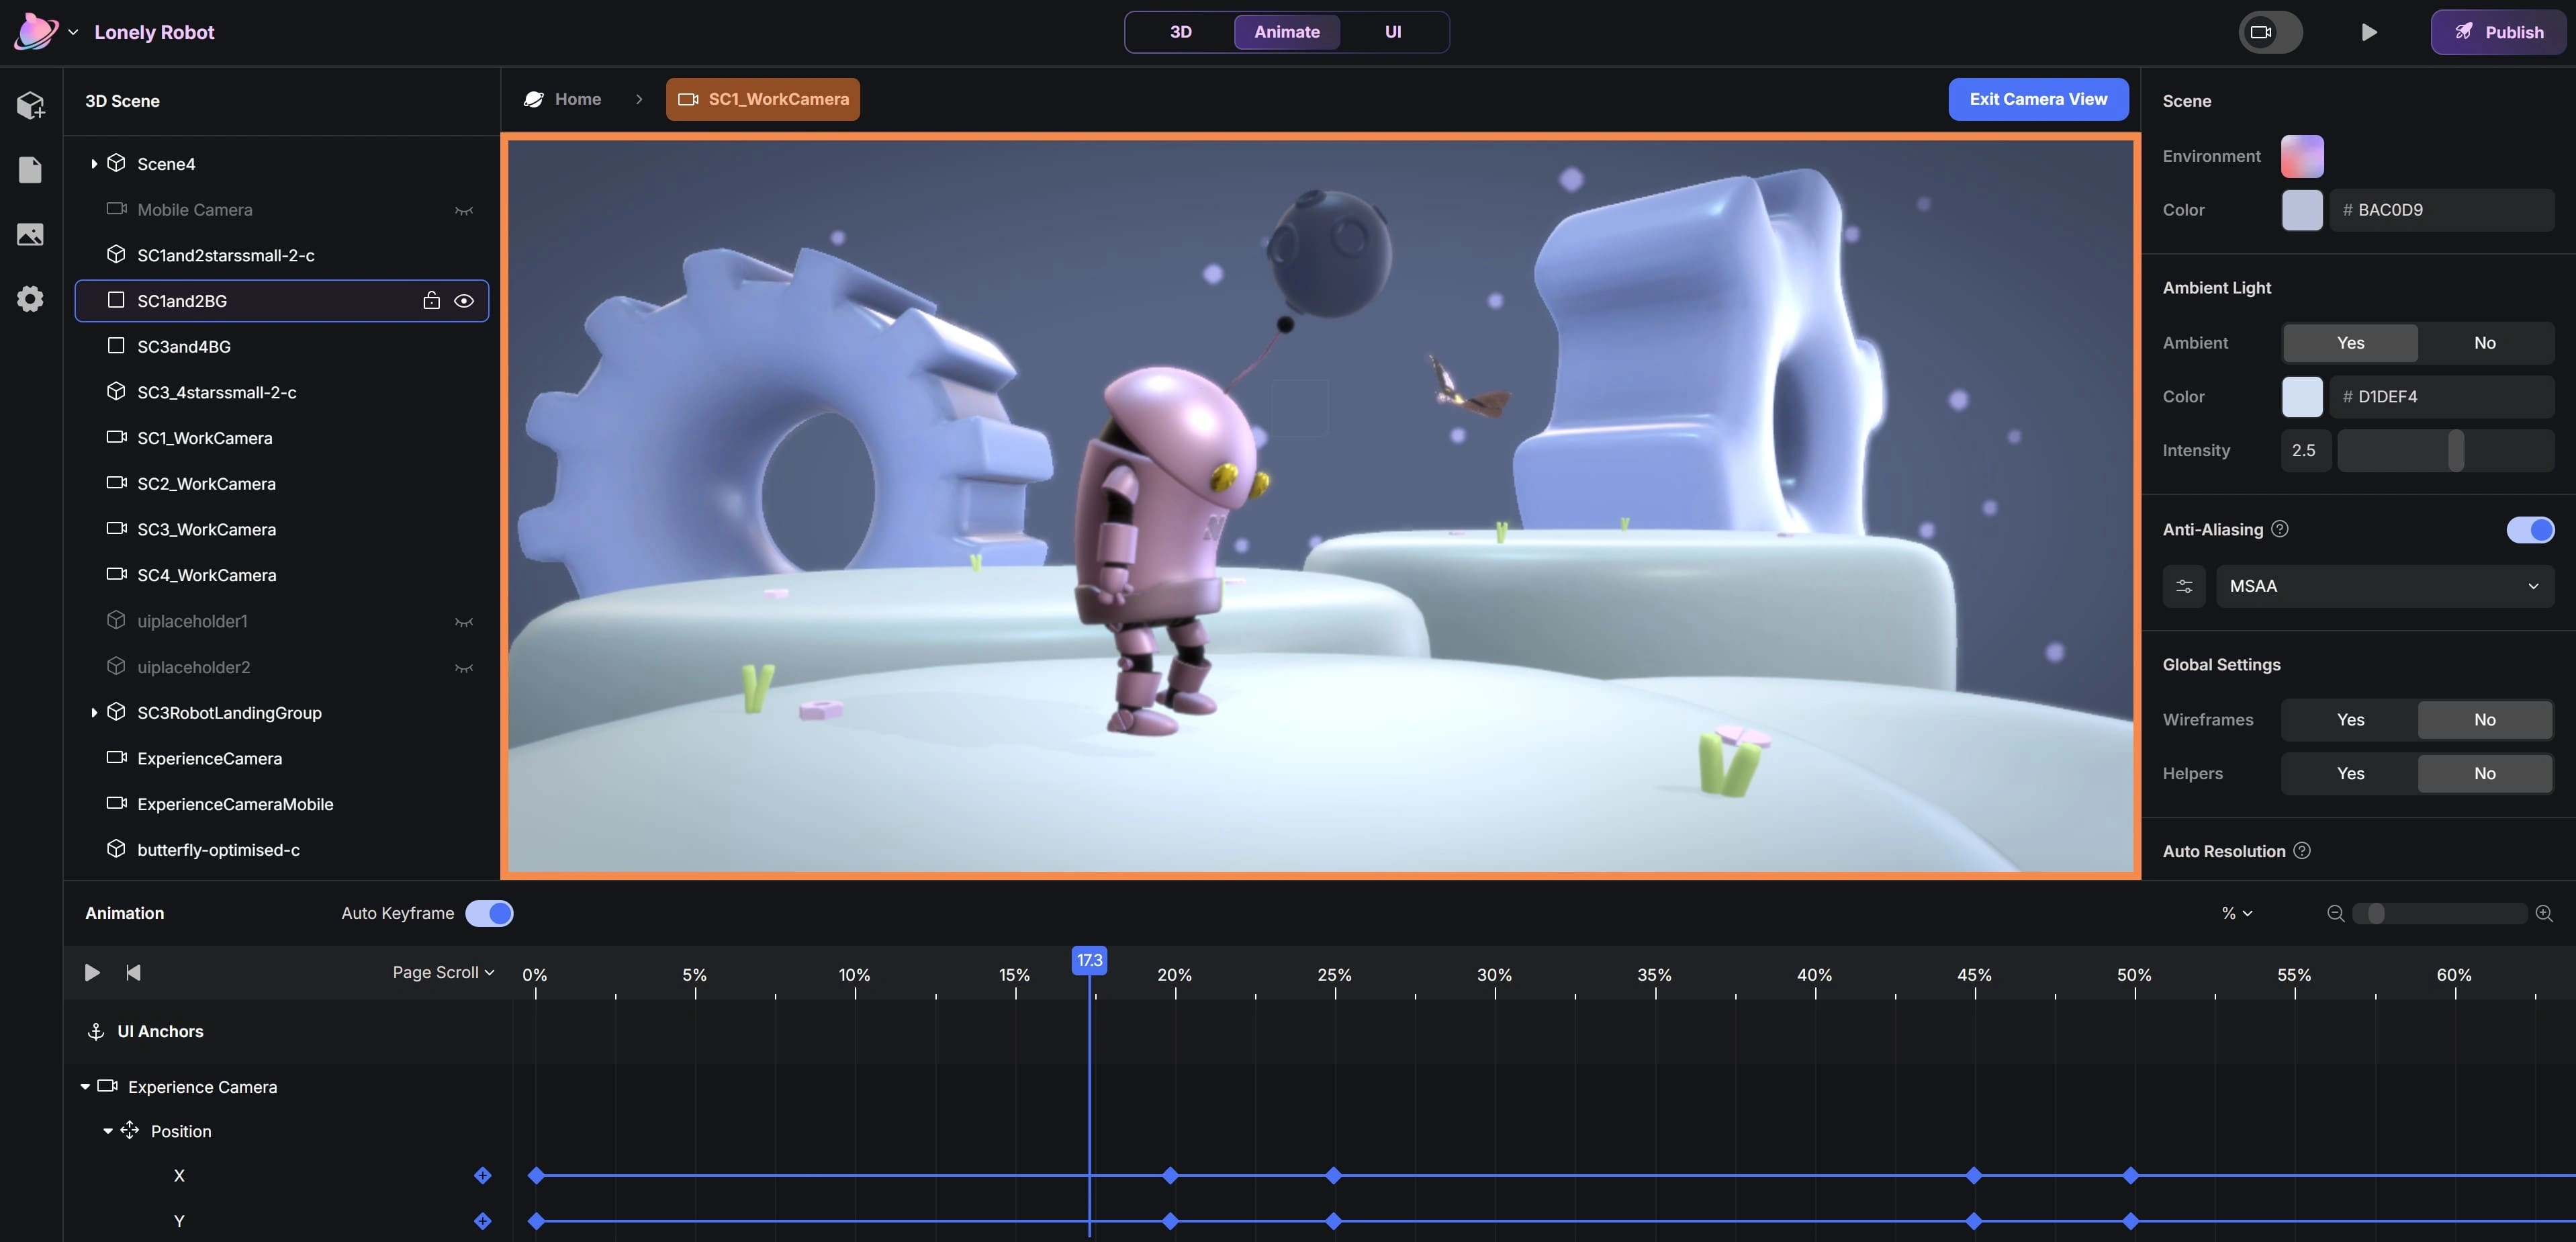
Task: Click the 17.3 playhead marker
Action: [x=1089, y=960]
